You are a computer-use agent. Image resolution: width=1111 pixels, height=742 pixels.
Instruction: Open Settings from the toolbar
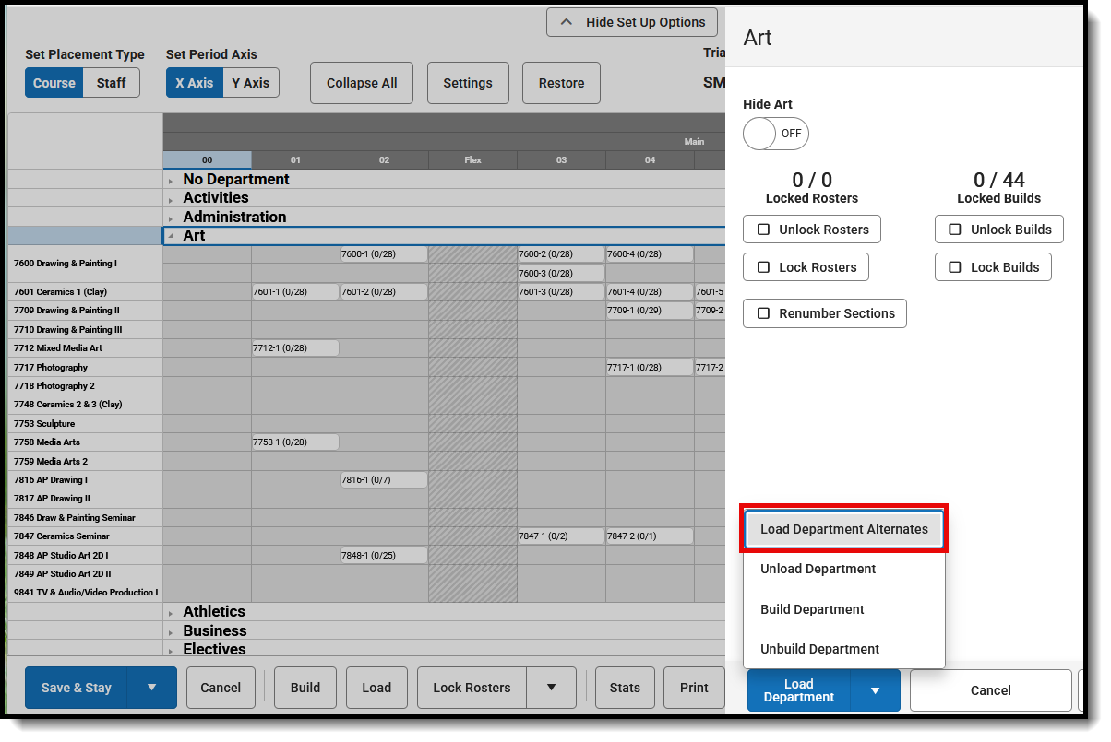468,82
